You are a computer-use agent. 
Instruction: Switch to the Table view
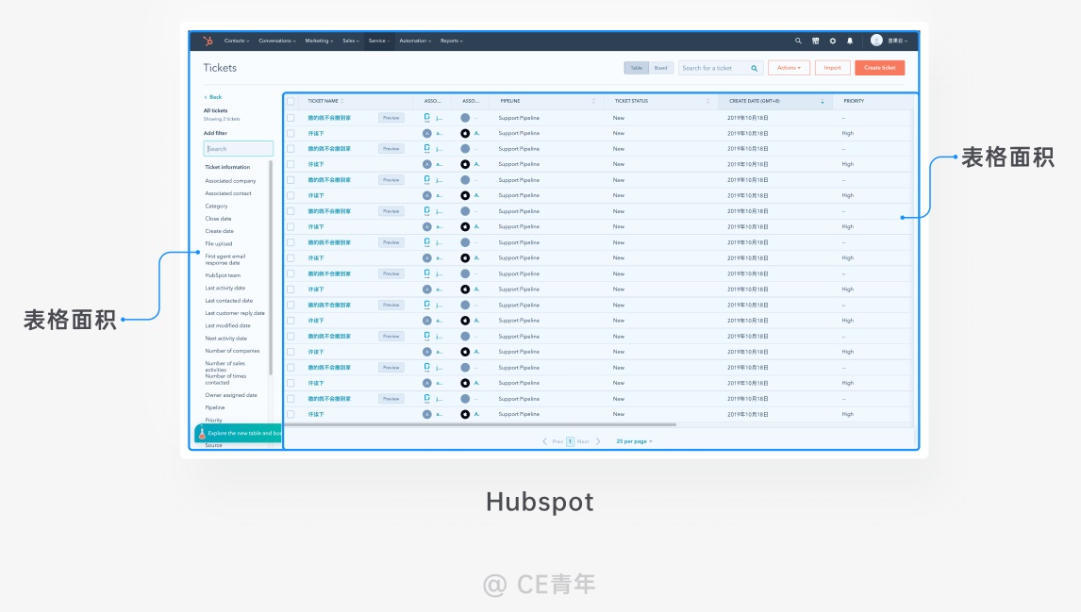(x=637, y=68)
